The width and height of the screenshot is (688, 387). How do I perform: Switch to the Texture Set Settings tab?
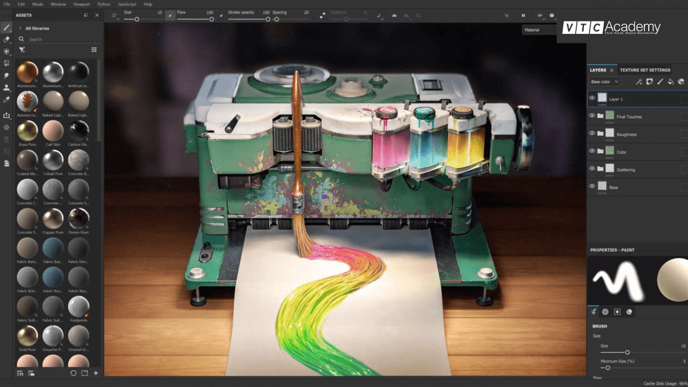coord(646,70)
